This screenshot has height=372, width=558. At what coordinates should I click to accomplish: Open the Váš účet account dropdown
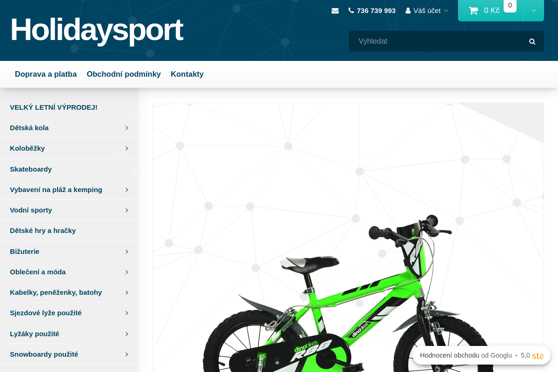[427, 10]
